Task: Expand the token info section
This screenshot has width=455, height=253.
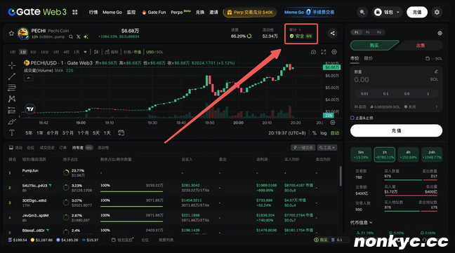Action: click(362, 223)
